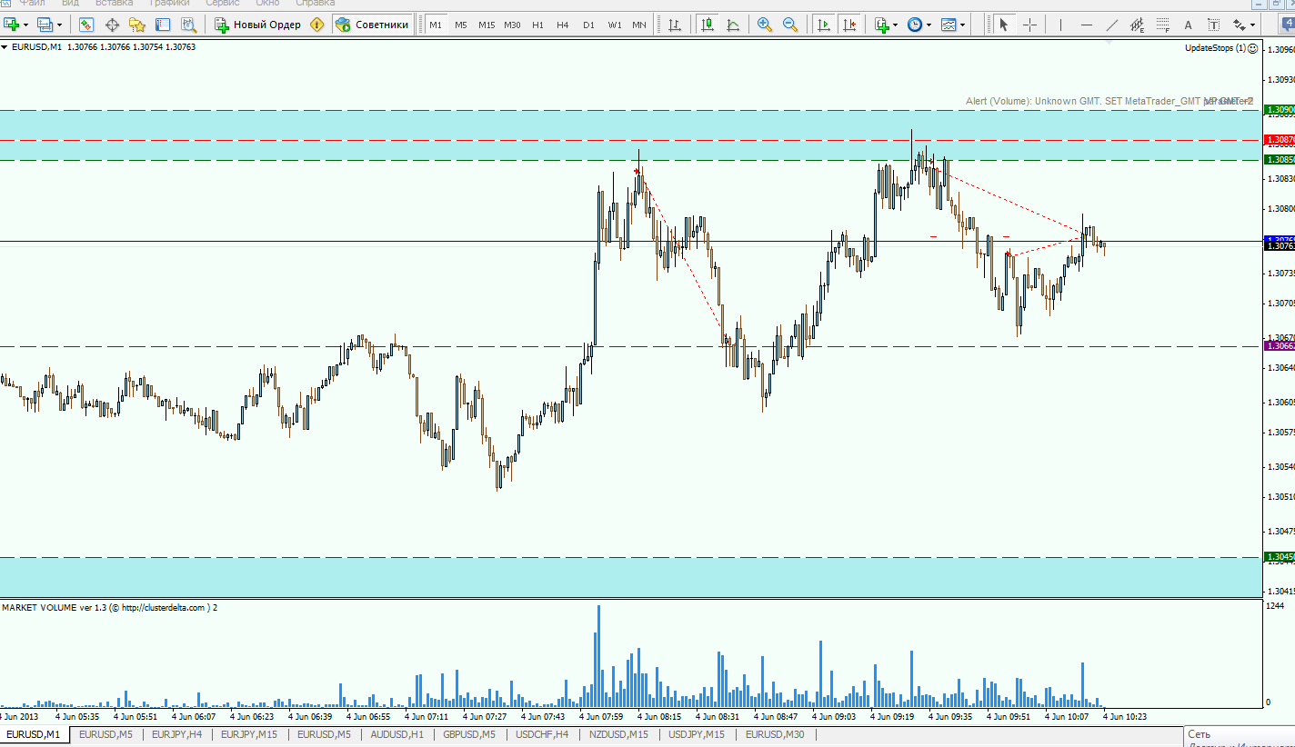Select the equidistant channel tool
The width and height of the screenshot is (1295, 747).
pos(1137,25)
